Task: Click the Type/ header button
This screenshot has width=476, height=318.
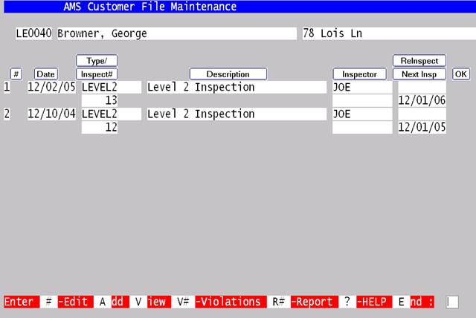Action: pyautogui.click(x=96, y=61)
